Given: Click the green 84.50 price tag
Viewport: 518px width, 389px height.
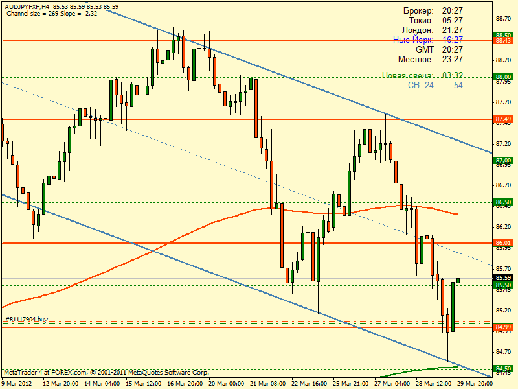Looking at the screenshot, I should pos(503,368).
